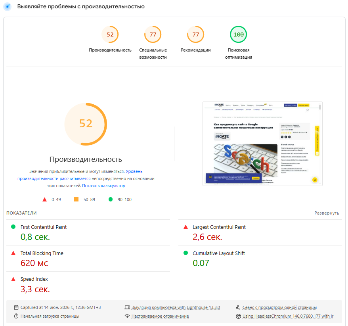Click the Выявляйте проблемы с производительностью heading
348x326 pixels.
[81, 7]
